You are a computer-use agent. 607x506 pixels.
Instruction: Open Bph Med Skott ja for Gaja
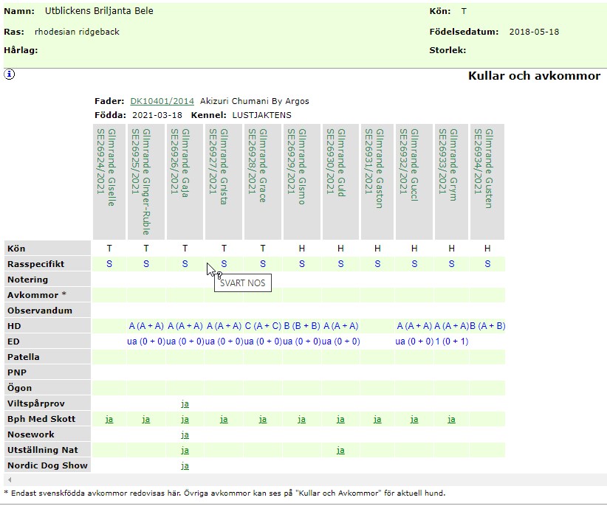tap(185, 420)
